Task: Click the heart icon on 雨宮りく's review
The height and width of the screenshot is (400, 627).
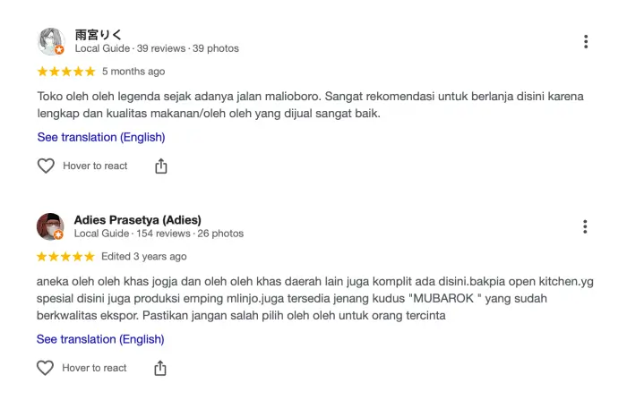Action: point(46,166)
